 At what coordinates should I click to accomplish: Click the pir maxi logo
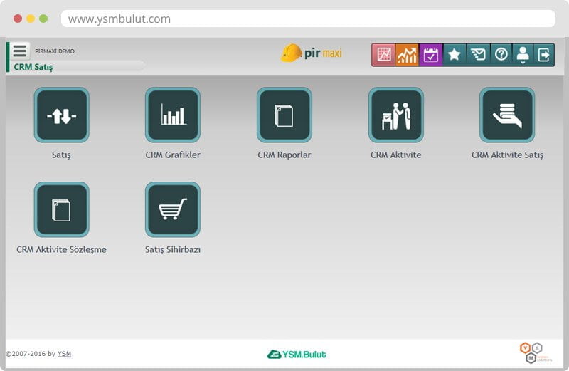312,53
